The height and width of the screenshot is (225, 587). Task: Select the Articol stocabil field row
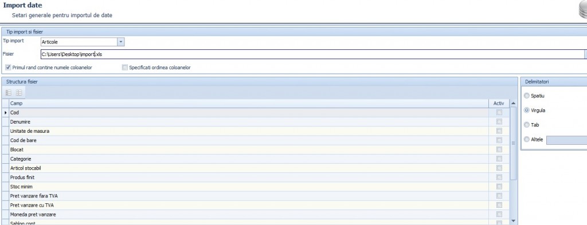pyautogui.click(x=249, y=168)
